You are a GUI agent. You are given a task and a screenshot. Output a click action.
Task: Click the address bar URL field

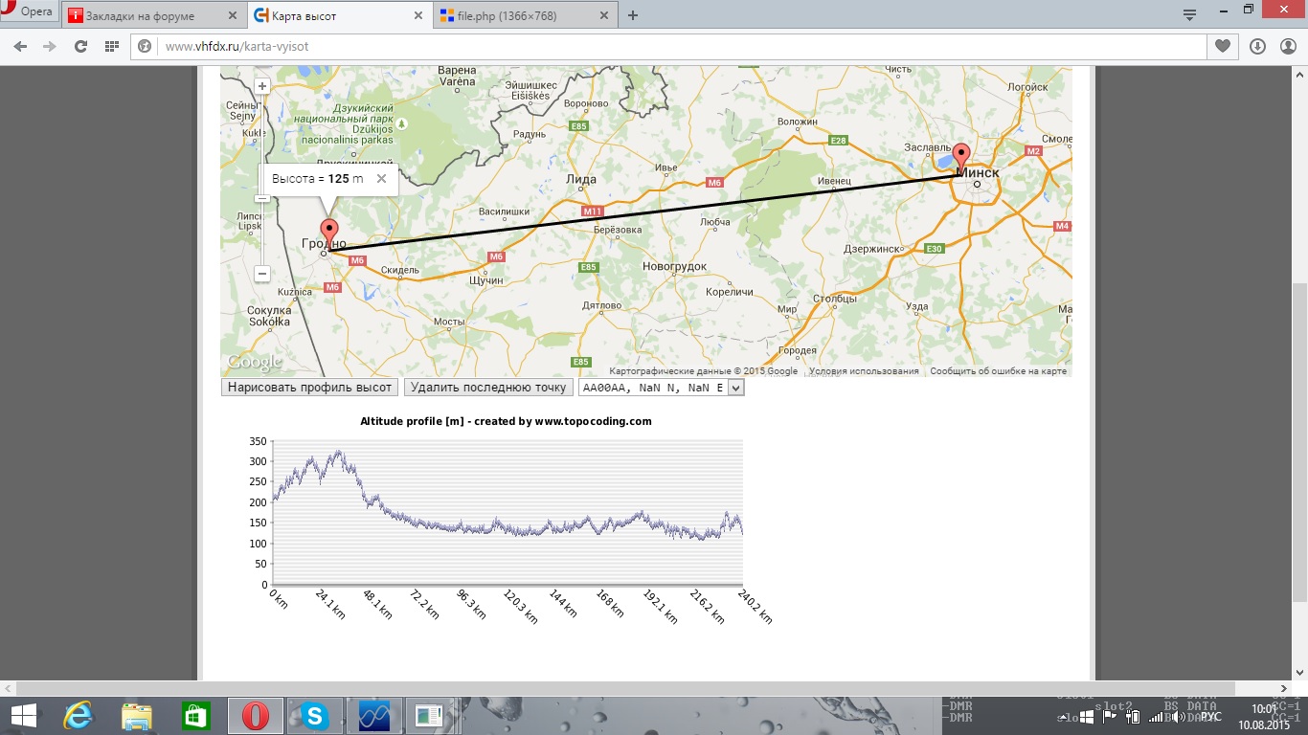coord(670,46)
